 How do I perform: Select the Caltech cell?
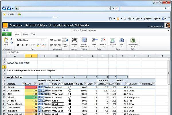click(15, 97)
